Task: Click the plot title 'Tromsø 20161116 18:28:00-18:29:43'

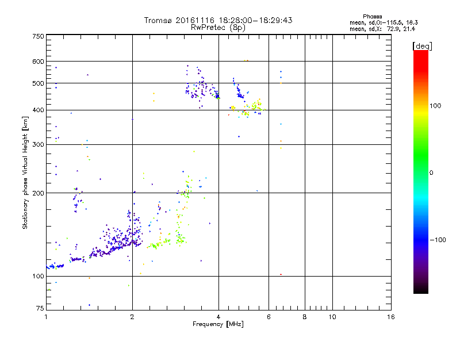Action: pos(218,20)
